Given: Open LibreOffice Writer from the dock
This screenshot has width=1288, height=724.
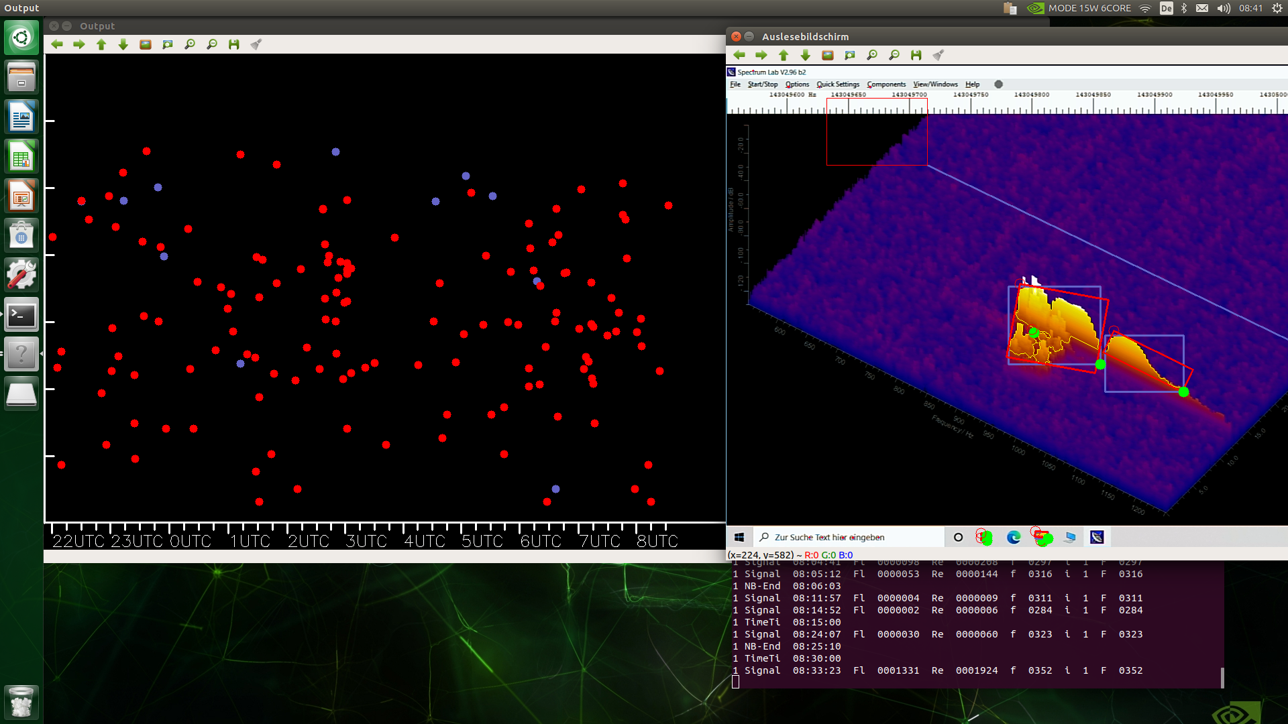Looking at the screenshot, I should tap(21, 117).
